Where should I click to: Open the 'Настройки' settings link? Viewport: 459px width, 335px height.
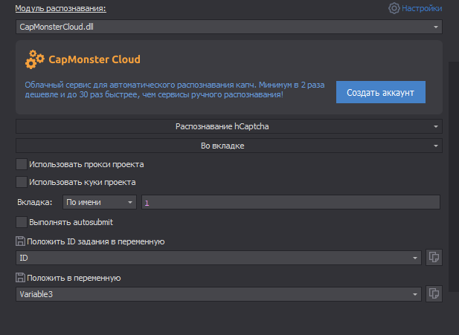[x=422, y=8]
